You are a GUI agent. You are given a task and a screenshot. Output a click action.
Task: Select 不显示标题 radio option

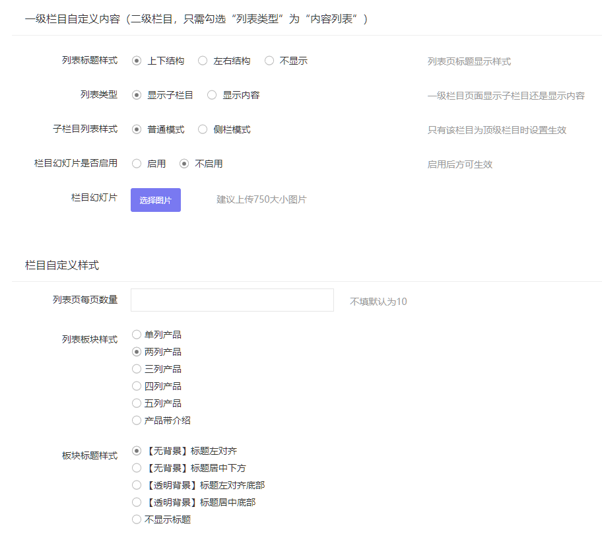(137, 519)
